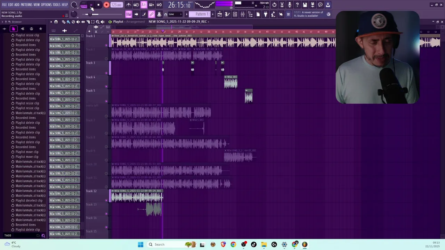Open the plugin picker cart icon
Viewport: 445px width, 250px height.
point(288,14)
